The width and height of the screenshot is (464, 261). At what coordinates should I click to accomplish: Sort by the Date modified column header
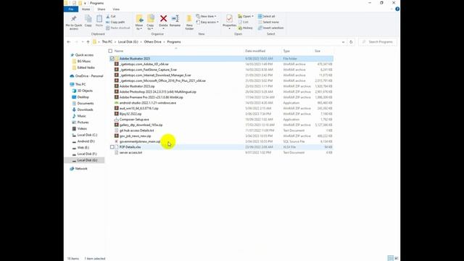click(255, 51)
